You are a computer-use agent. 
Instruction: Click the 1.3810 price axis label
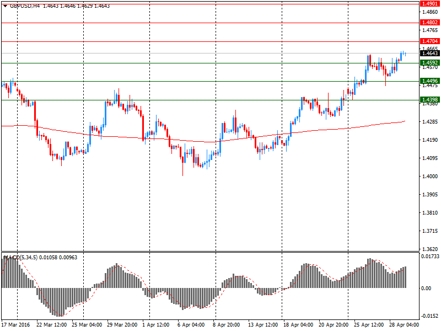[x=430, y=213]
